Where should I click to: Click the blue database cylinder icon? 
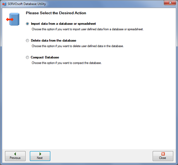pos(14,19)
